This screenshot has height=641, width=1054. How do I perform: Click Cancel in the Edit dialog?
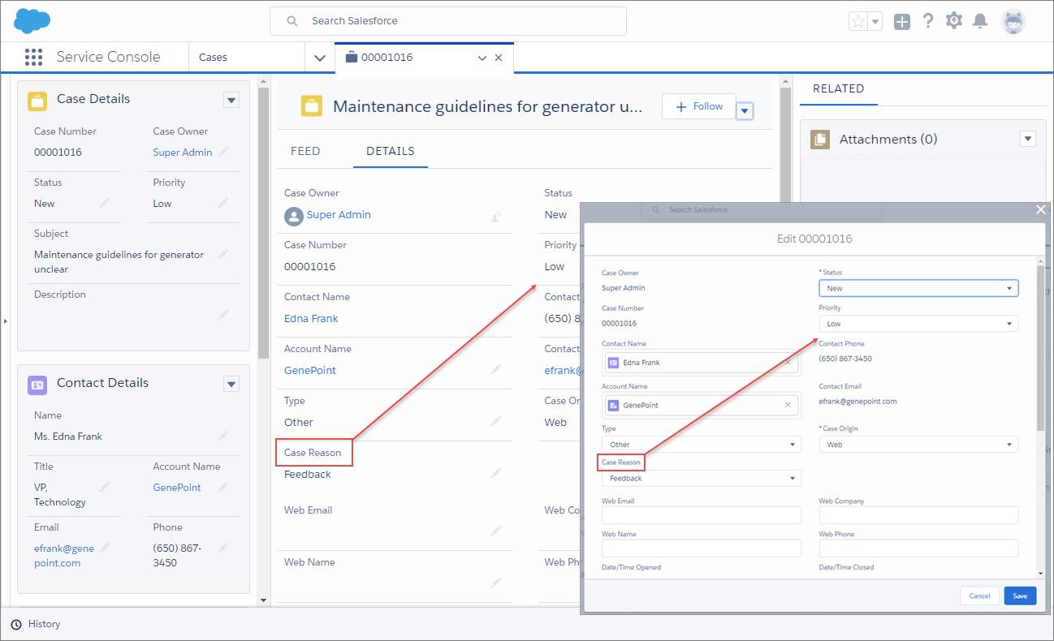click(x=980, y=596)
